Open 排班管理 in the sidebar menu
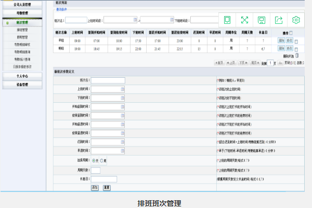Viewport: 312px width, 208px height. click(x=22, y=30)
